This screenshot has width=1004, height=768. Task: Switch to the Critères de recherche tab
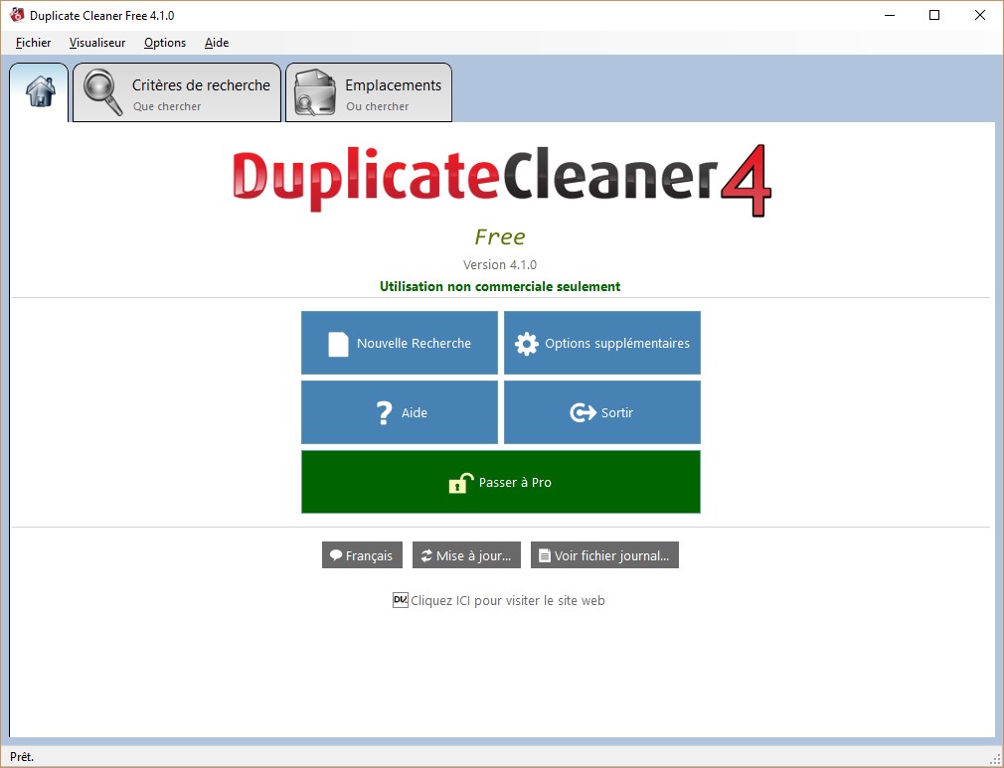pyautogui.click(x=177, y=92)
